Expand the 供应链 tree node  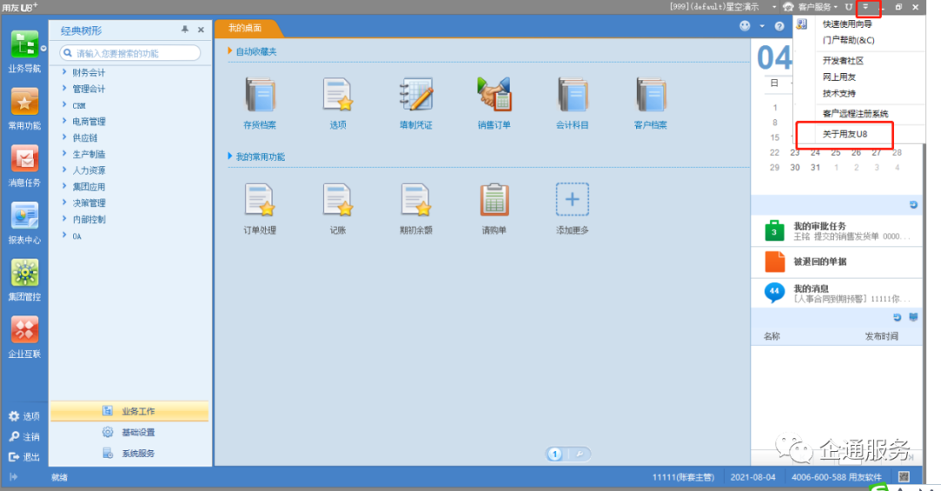(65, 138)
